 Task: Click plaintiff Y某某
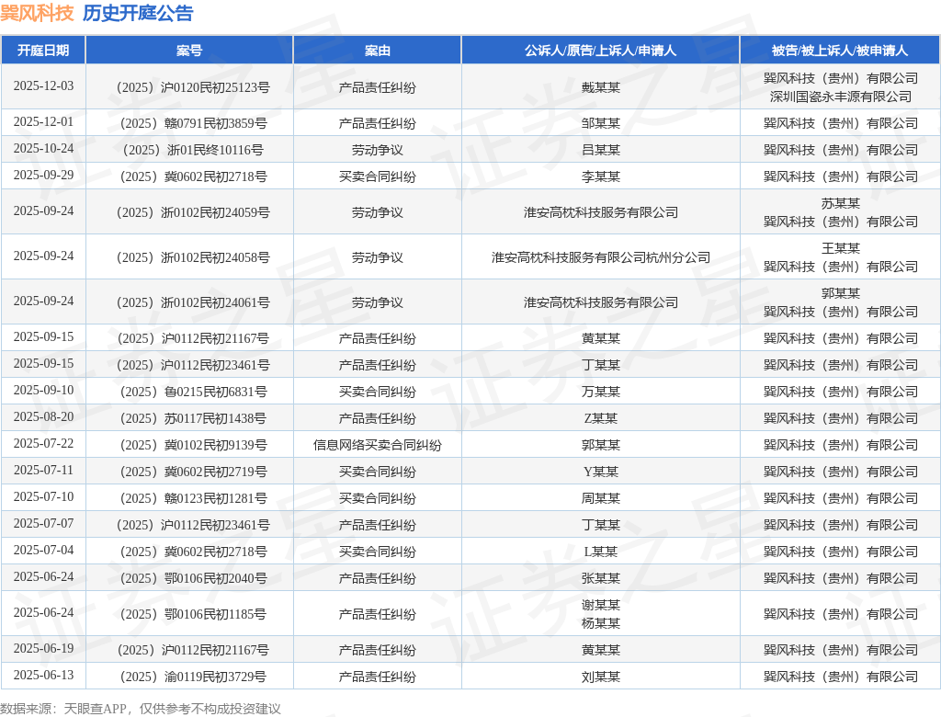(x=601, y=472)
